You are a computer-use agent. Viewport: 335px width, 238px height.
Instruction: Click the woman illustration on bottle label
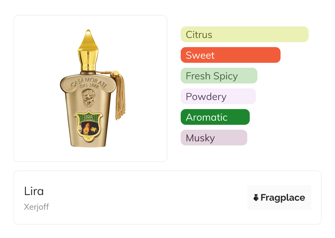pyautogui.click(x=85, y=128)
